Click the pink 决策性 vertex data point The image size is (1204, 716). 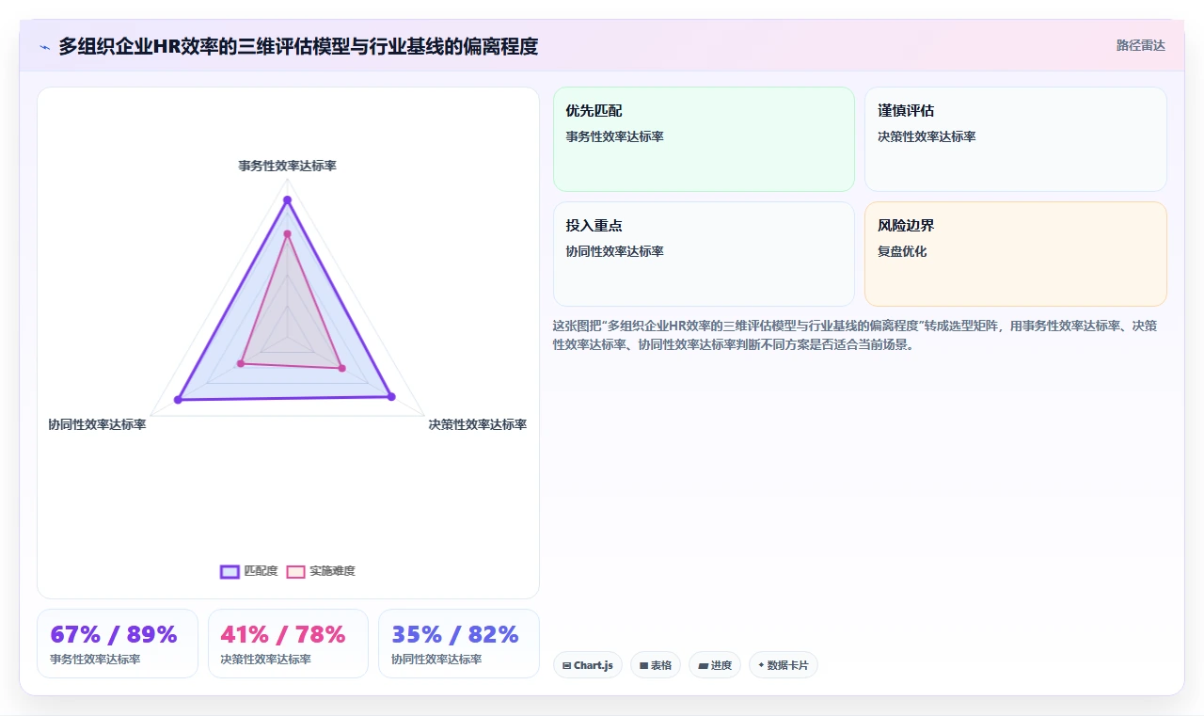coord(341,368)
